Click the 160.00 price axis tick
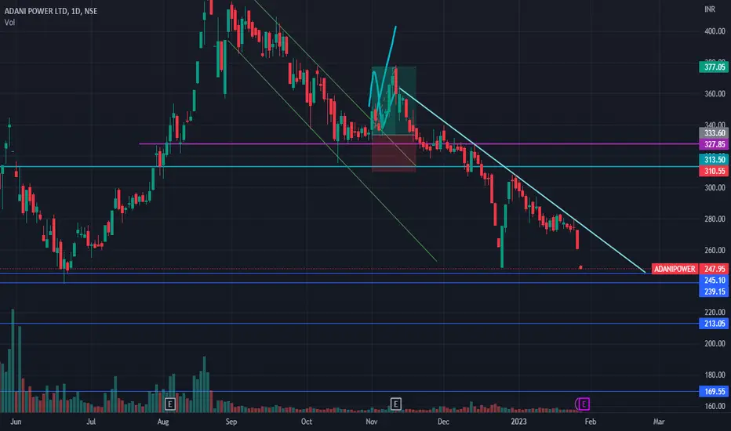 [715, 406]
